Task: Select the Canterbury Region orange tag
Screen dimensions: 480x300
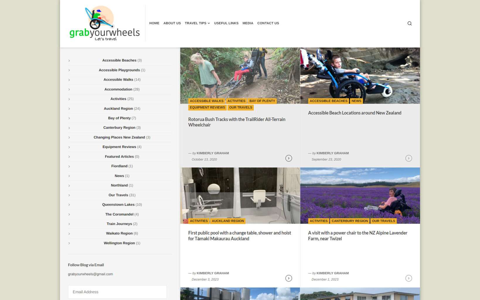Action: click(349, 221)
